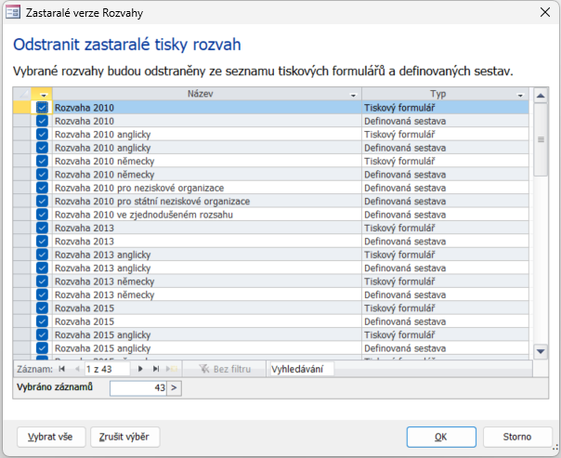Image resolution: width=561 pixels, height=458 pixels.
Task: Cancel with the Storno button
Action: point(517,437)
